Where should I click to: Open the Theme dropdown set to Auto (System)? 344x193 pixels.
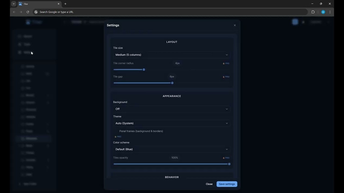(172, 123)
